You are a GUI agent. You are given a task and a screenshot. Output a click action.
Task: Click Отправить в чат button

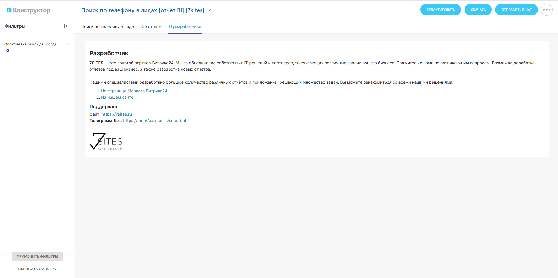pyautogui.click(x=516, y=10)
